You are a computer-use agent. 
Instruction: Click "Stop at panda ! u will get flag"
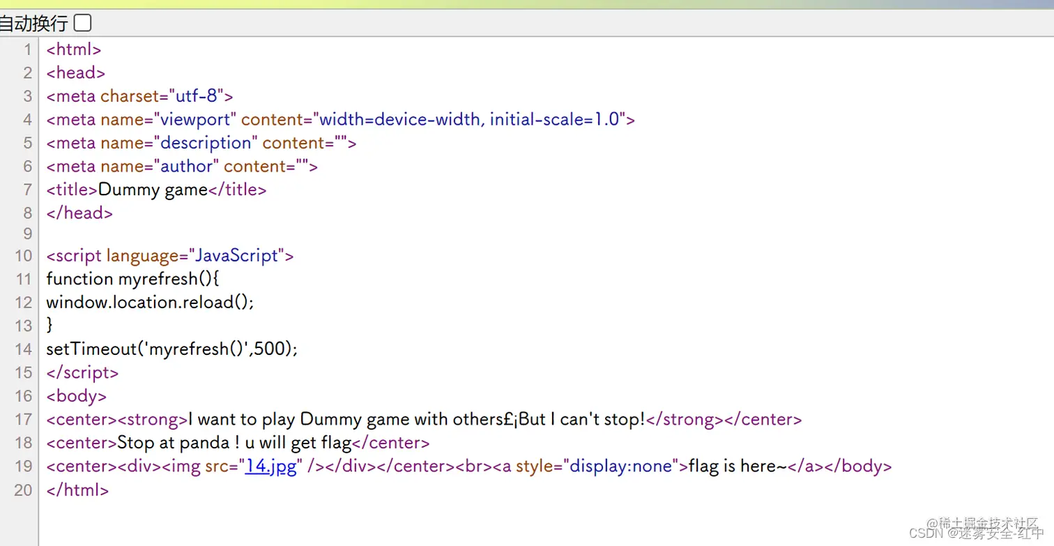click(234, 443)
